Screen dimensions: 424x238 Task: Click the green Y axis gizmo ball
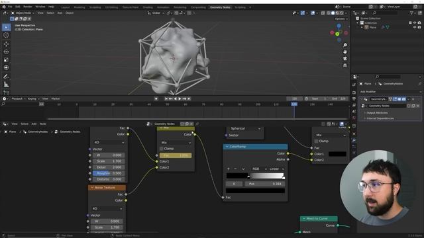pos(337,34)
